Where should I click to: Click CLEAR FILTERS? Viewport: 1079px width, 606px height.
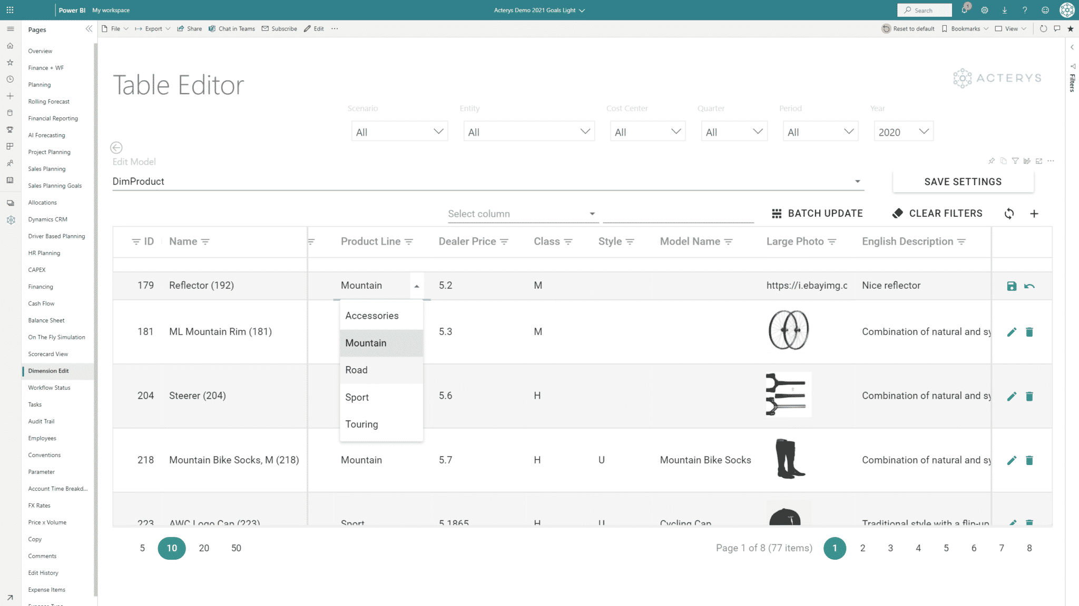click(x=938, y=213)
